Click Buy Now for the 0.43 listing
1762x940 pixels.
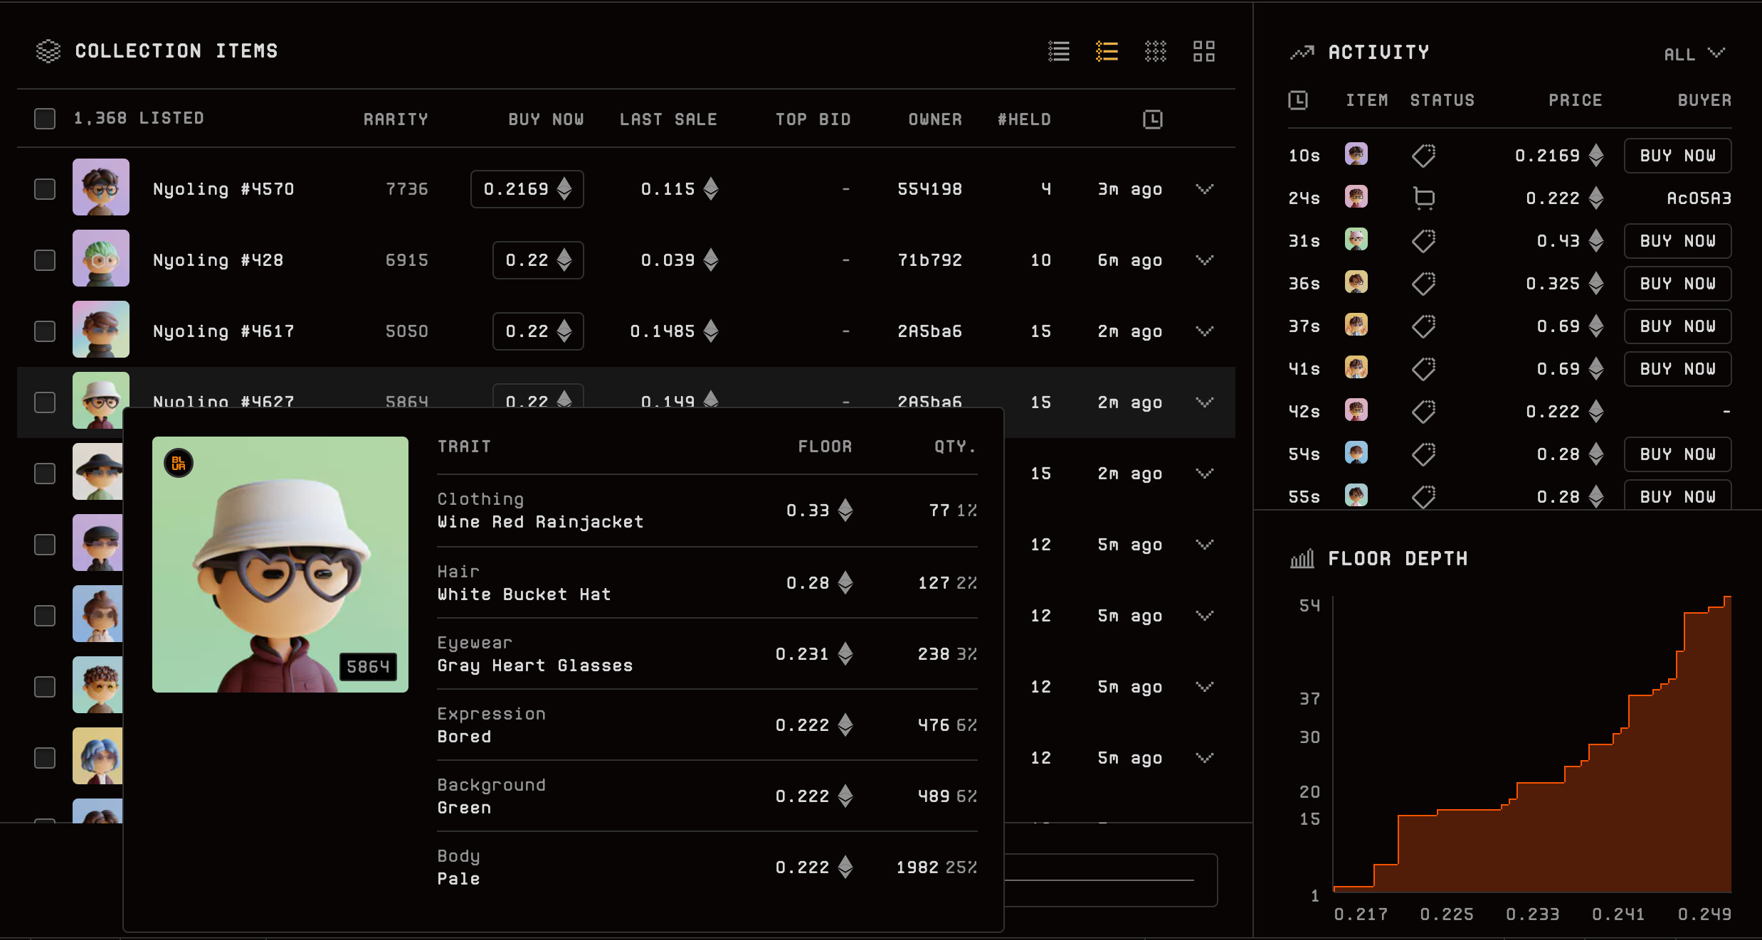[x=1677, y=241]
